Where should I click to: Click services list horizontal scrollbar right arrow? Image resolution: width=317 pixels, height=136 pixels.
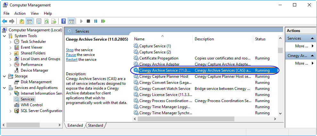[275, 119]
